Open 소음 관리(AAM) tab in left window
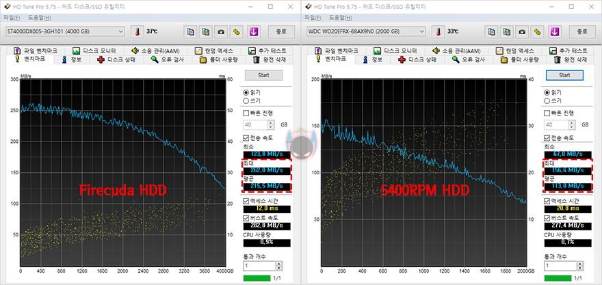Viewport: 602px width, 285px height. (155, 51)
